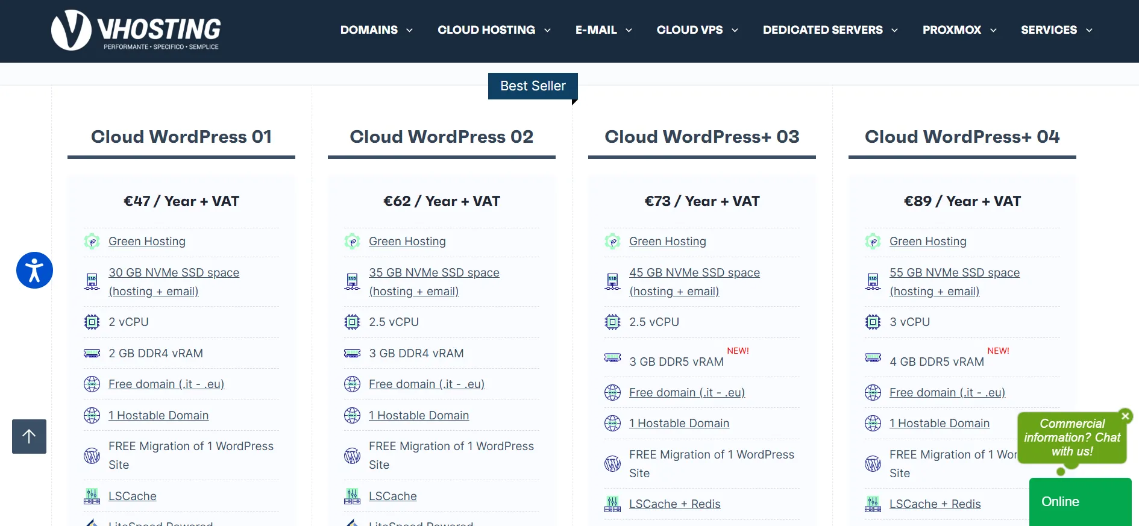Expand the E-Mail menu chevron
The image size is (1139, 526).
[x=629, y=30]
